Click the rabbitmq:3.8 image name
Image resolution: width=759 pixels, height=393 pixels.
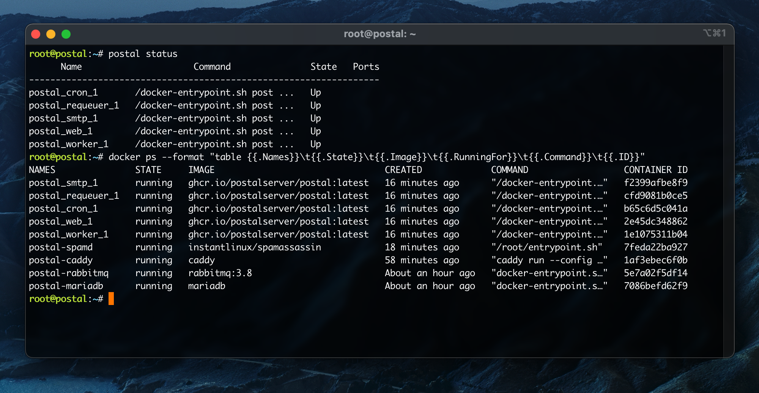pyautogui.click(x=220, y=273)
